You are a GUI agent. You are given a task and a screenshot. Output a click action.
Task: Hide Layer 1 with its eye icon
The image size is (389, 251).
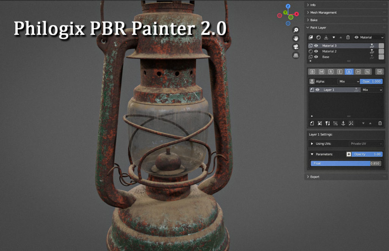coord(317,90)
